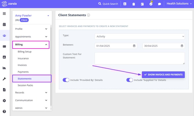
Task: Open the tools wrench icon
Action: point(4,79)
